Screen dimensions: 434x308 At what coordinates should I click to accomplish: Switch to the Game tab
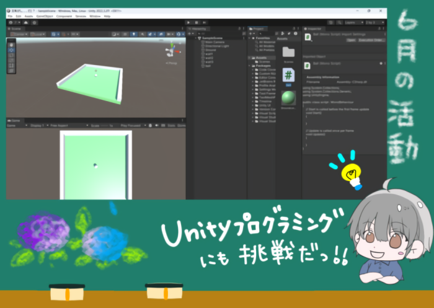pyautogui.click(x=15, y=120)
